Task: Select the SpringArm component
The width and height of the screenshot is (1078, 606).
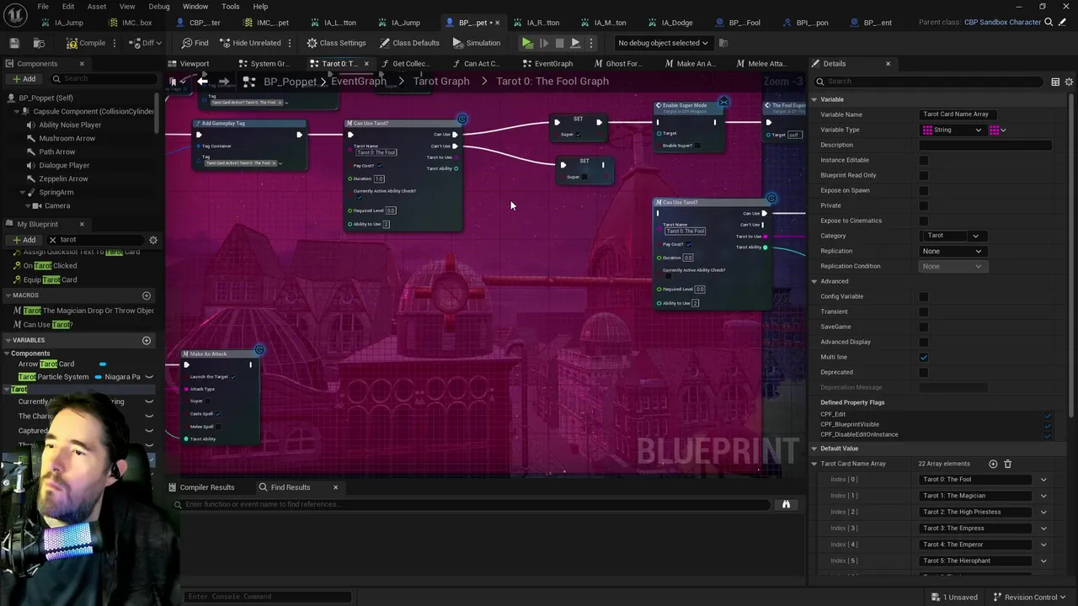Action: (x=56, y=192)
